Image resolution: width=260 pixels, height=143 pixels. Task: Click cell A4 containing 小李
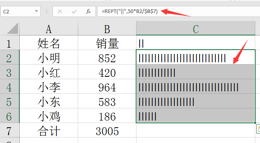pyautogui.click(x=49, y=86)
